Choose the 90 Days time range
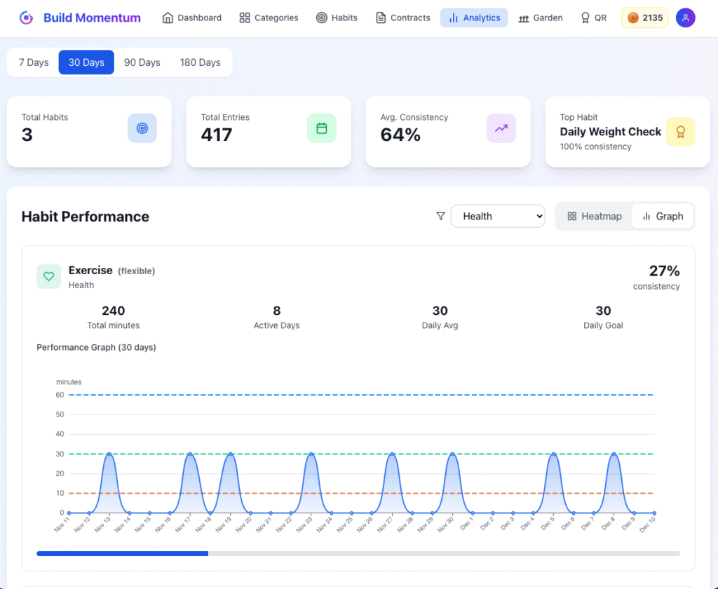Viewport: 718px width, 589px height. coord(142,62)
